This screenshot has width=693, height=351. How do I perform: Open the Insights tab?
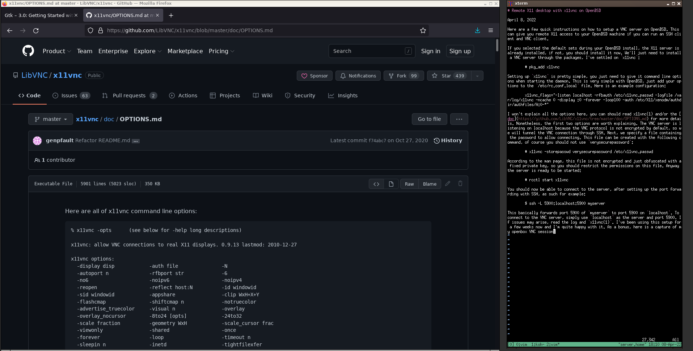pos(343,96)
